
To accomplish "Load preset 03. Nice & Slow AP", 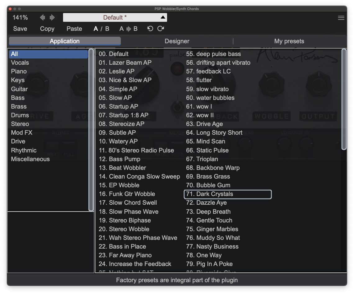I will click(x=125, y=80).
